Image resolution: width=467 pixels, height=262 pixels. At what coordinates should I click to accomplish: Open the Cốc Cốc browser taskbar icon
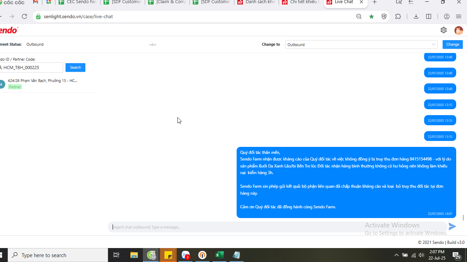pyautogui.click(x=151, y=255)
